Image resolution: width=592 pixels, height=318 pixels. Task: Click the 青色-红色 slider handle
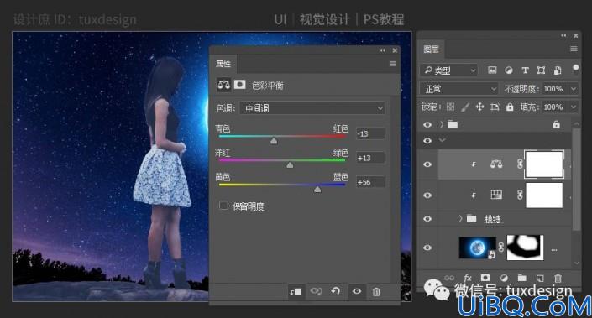pos(274,141)
